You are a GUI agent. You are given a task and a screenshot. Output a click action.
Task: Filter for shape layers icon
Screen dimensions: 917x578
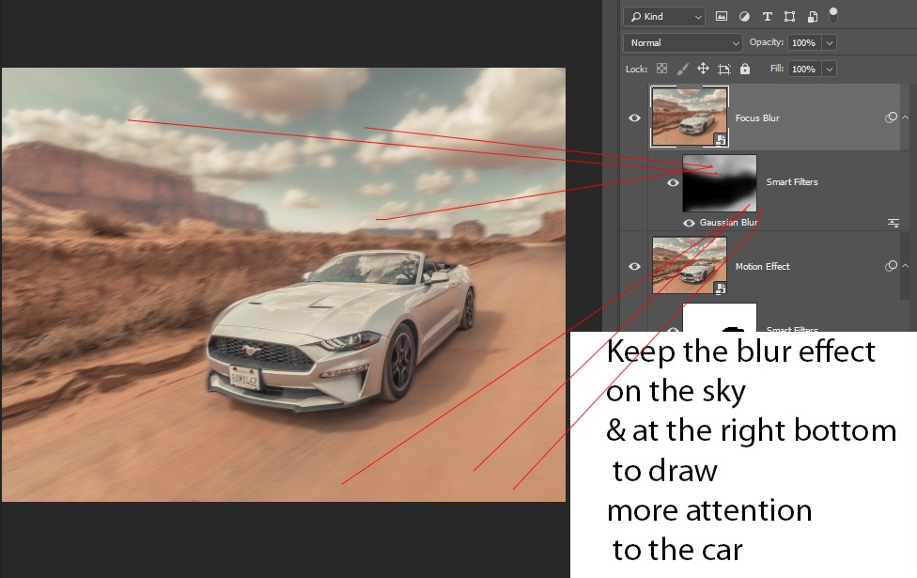tap(789, 17)
